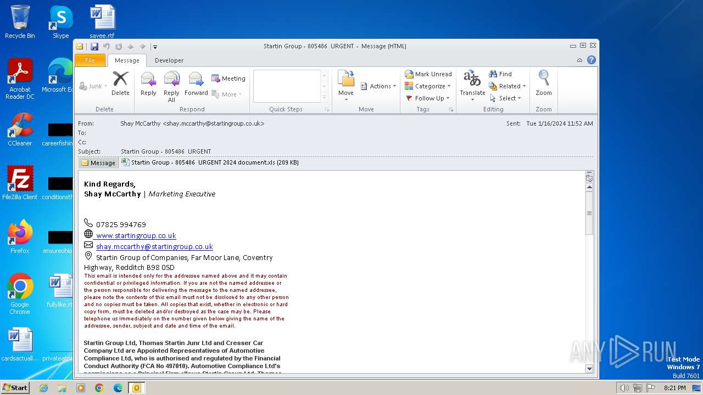
Task: Click the Delete message icon
Action: point(120,84)
